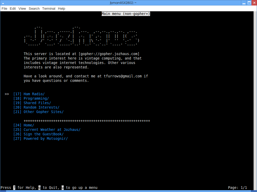Select Sign the GuestBook entry
Viewport: 257px width, 192px height.
coord(43,134)
